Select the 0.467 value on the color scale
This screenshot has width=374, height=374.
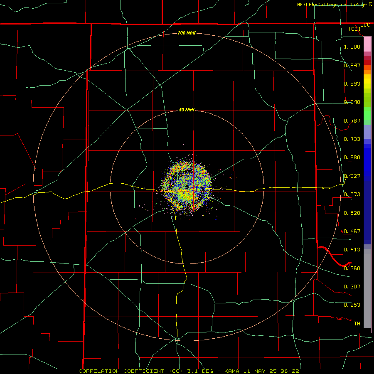[x=352, y=231]
